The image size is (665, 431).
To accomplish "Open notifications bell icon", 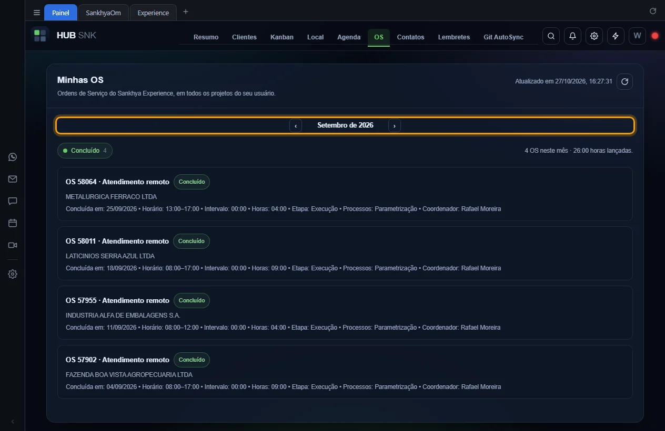I will 572,36.
